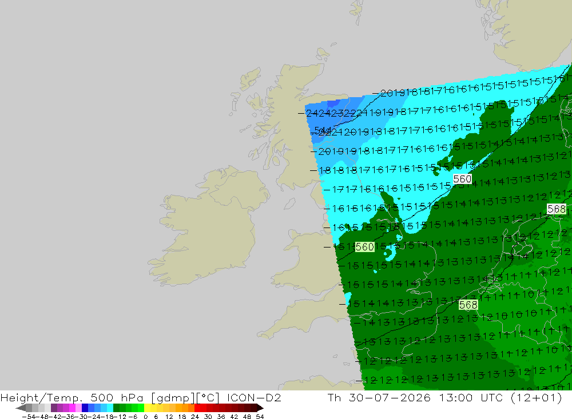Click the white 560 contour label
572x419 pixels.
click(462, 179)
